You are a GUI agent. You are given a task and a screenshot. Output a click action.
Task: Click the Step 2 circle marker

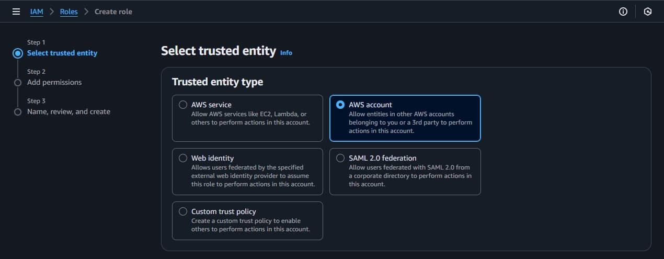click(x=18, y=83)
